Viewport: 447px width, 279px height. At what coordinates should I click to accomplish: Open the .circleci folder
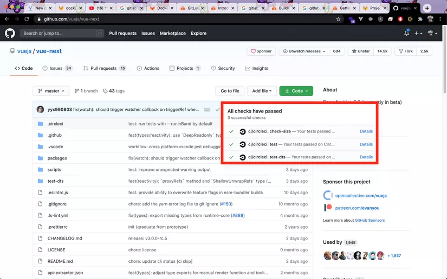55,124
